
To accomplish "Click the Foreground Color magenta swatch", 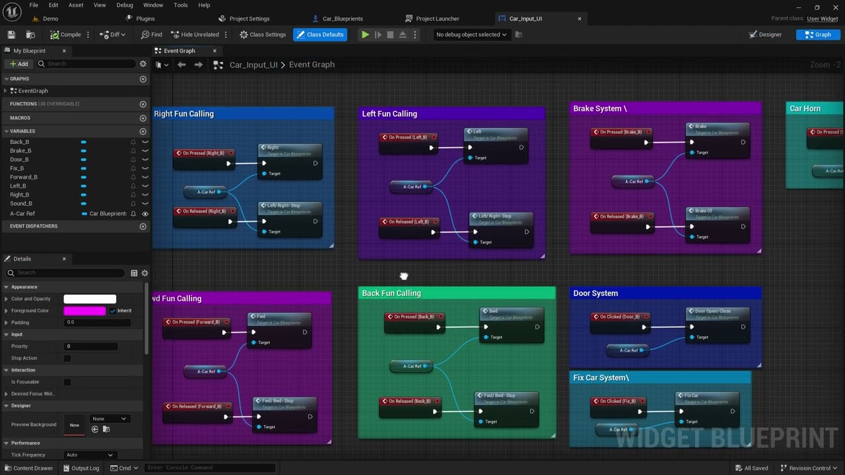I will click(x=84, y=311).
